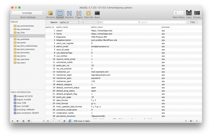Select the wp_users table
The image size is (212, 137).
point(21,63)
